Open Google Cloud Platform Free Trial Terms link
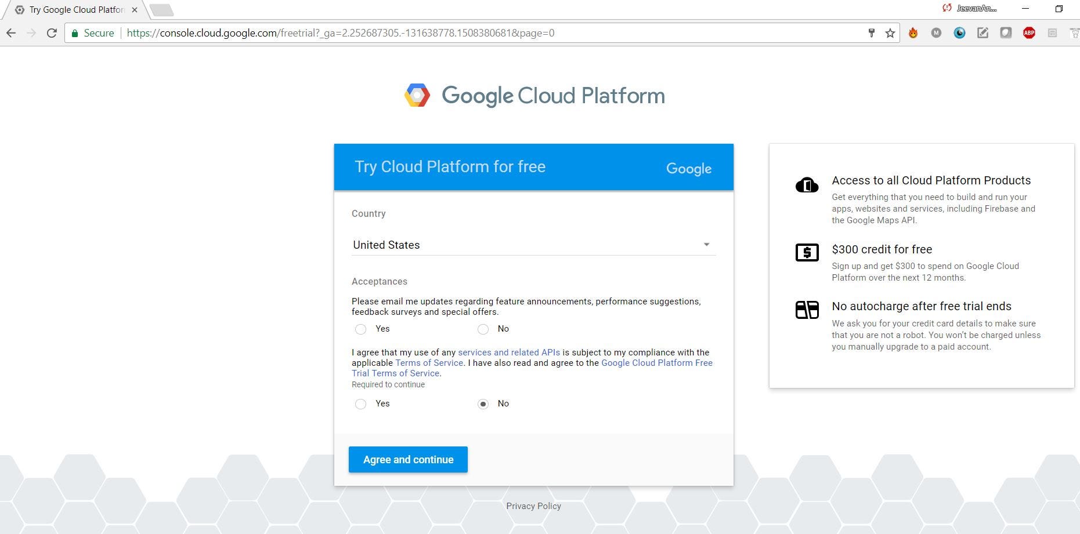Viewport: 1080px width, 534px height. click(x=532, y=368)
